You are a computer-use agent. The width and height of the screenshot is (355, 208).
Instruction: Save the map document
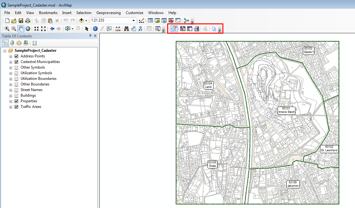coord(21,20)
